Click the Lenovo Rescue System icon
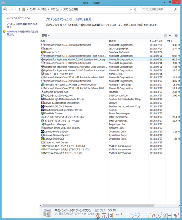The height and width of the screenshot is (220, 182). (x=42, y=135)
